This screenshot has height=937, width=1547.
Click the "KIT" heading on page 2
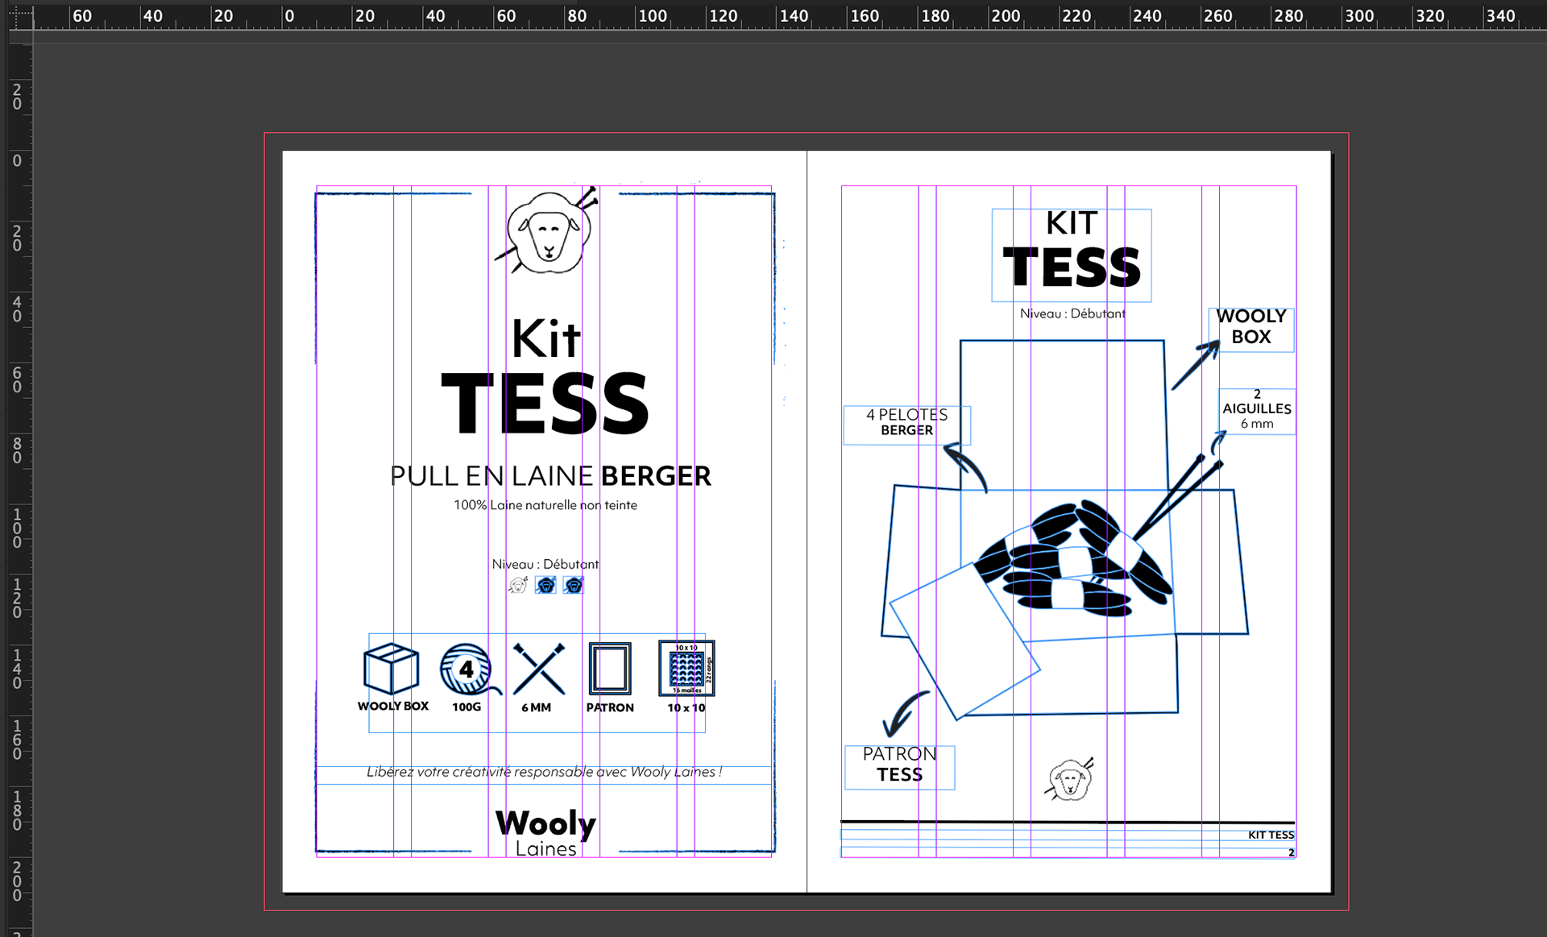pos(1072,223)
